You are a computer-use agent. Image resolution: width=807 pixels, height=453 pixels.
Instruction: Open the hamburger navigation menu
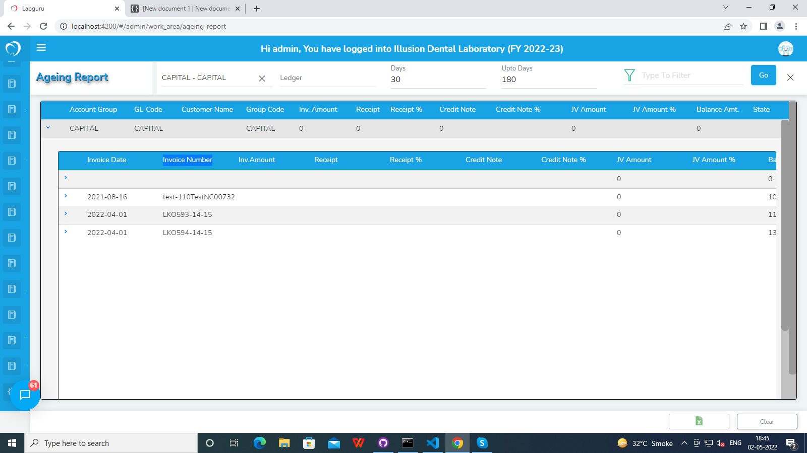pyautogui.click(x=41, y=48)
